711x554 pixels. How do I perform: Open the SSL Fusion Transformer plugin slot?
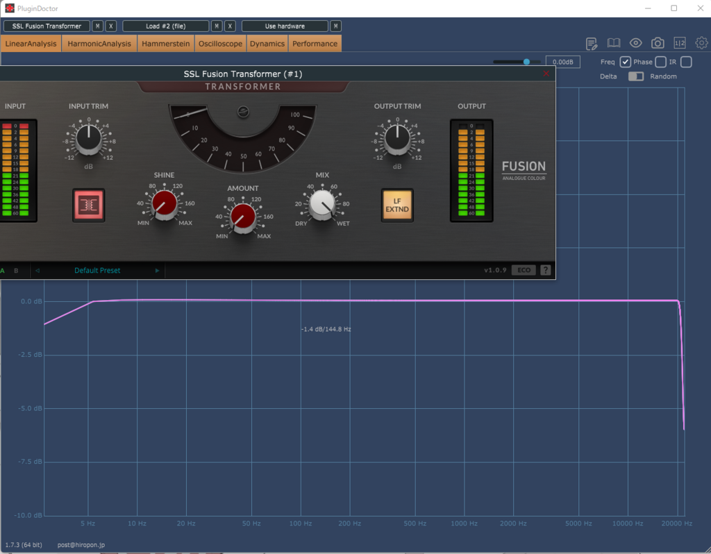[x=47, y=26]
